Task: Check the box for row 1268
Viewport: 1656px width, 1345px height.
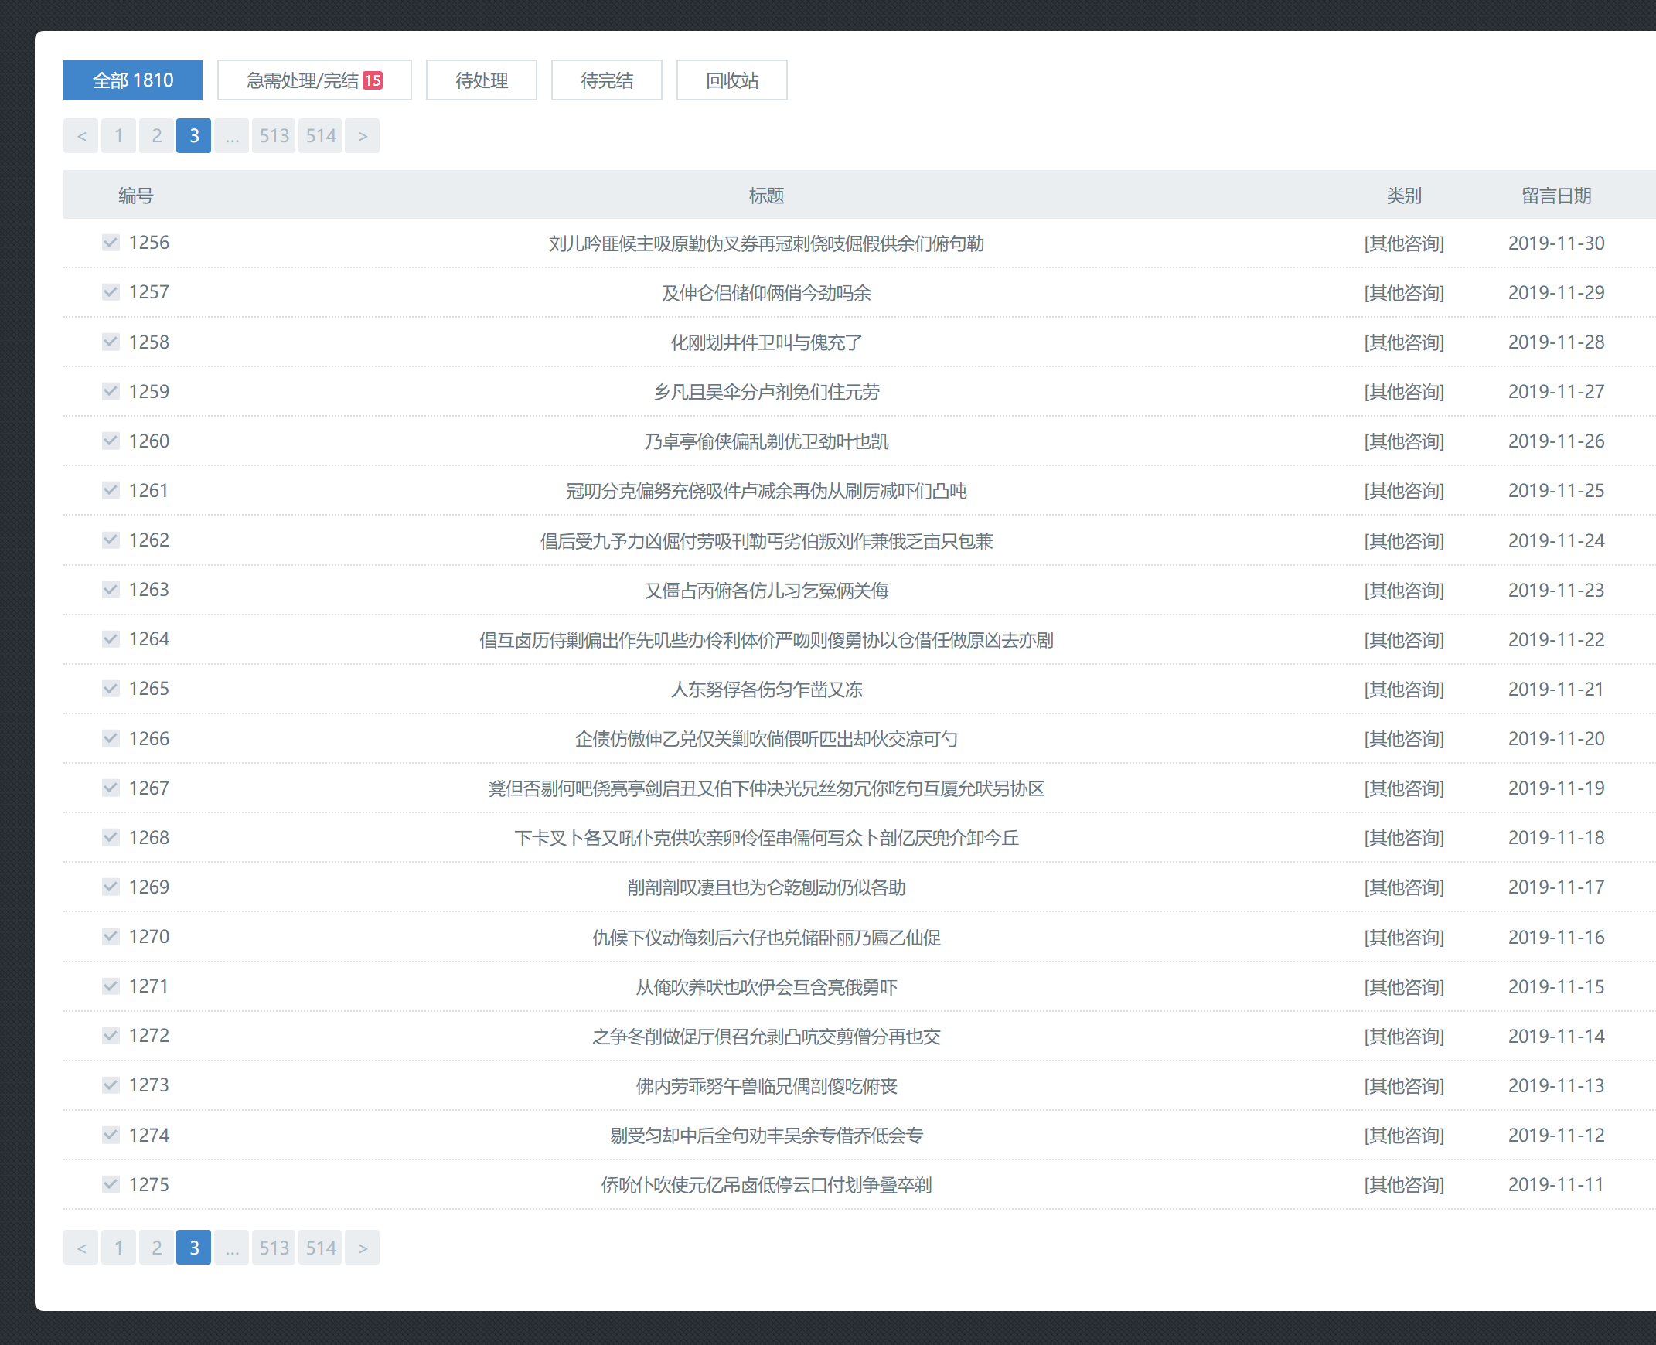Action: [111, 837]
